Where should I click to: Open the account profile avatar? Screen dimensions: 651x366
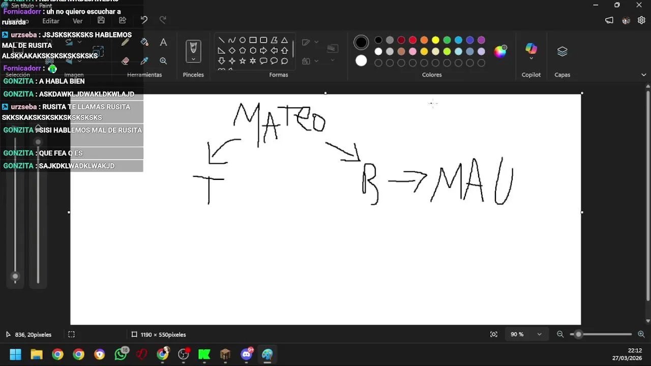626,20
